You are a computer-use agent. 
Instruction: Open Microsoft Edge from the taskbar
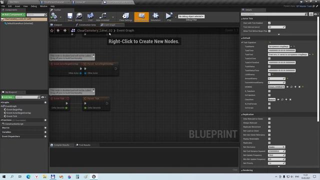(x=28, y=176)
